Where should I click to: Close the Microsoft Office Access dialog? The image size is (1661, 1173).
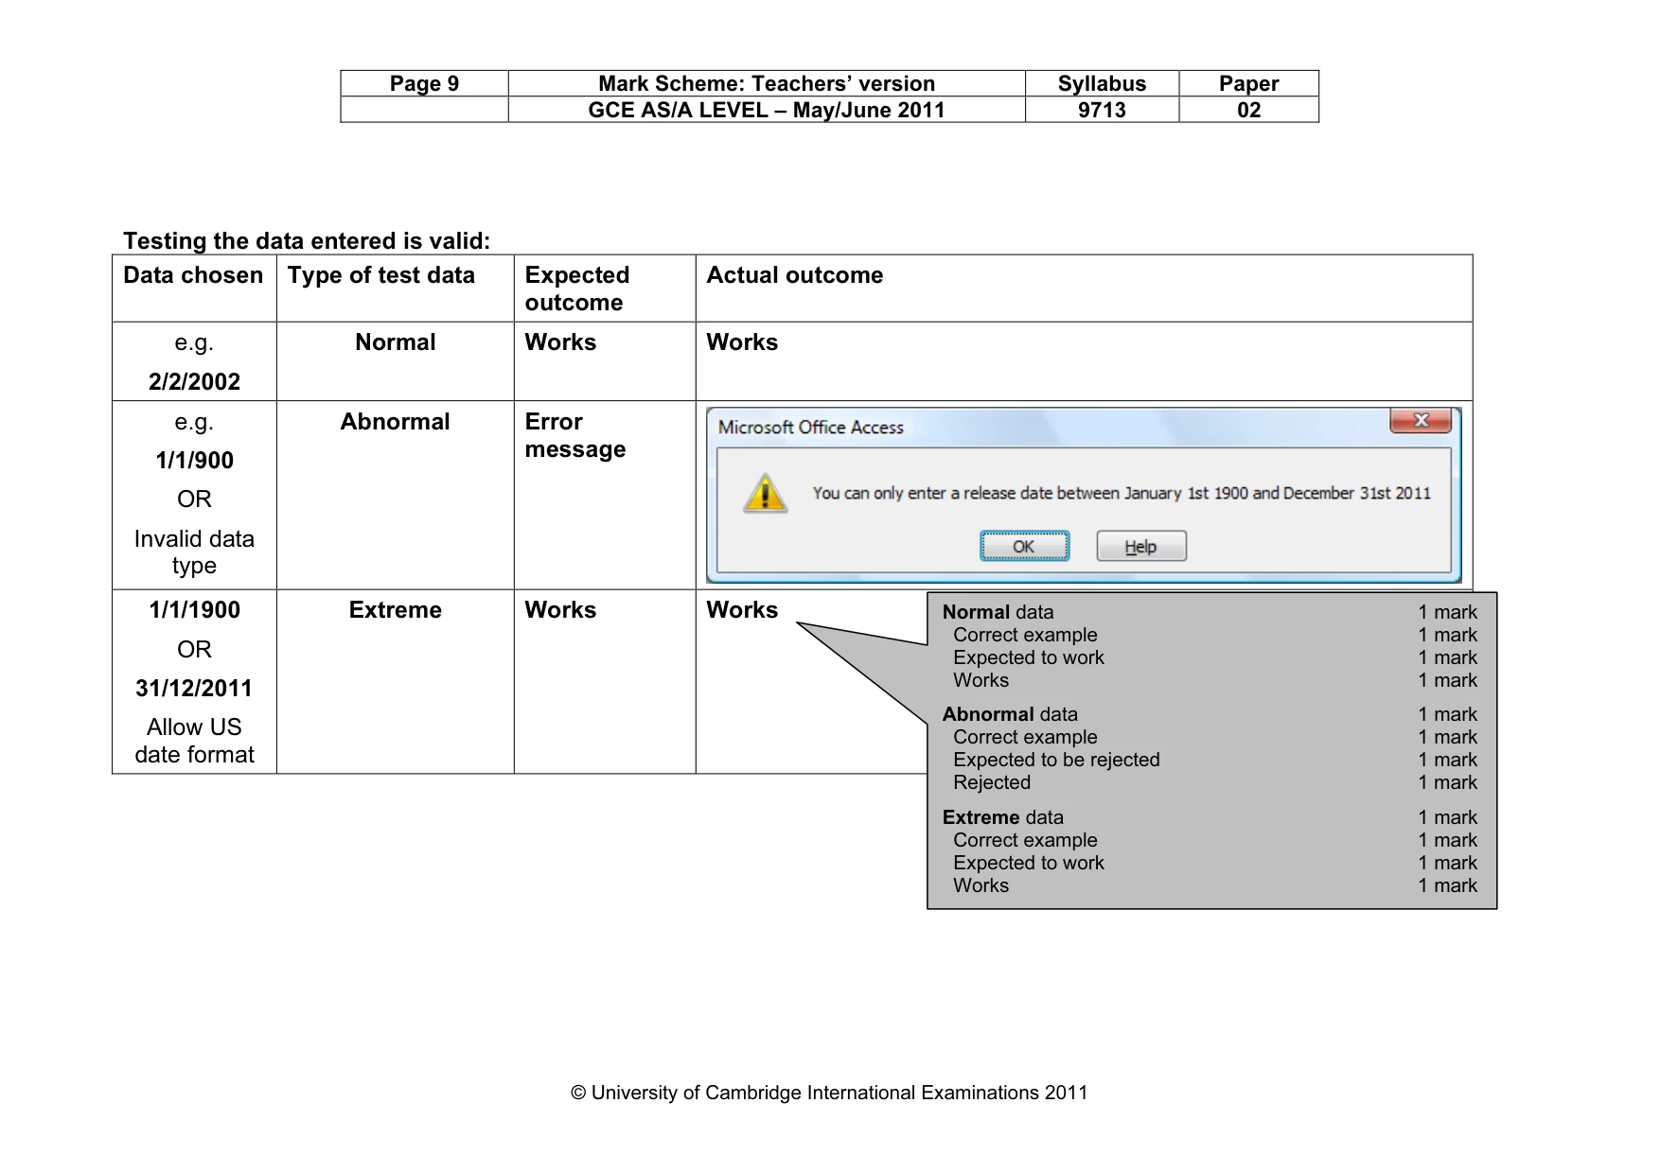coord(1420,421)
